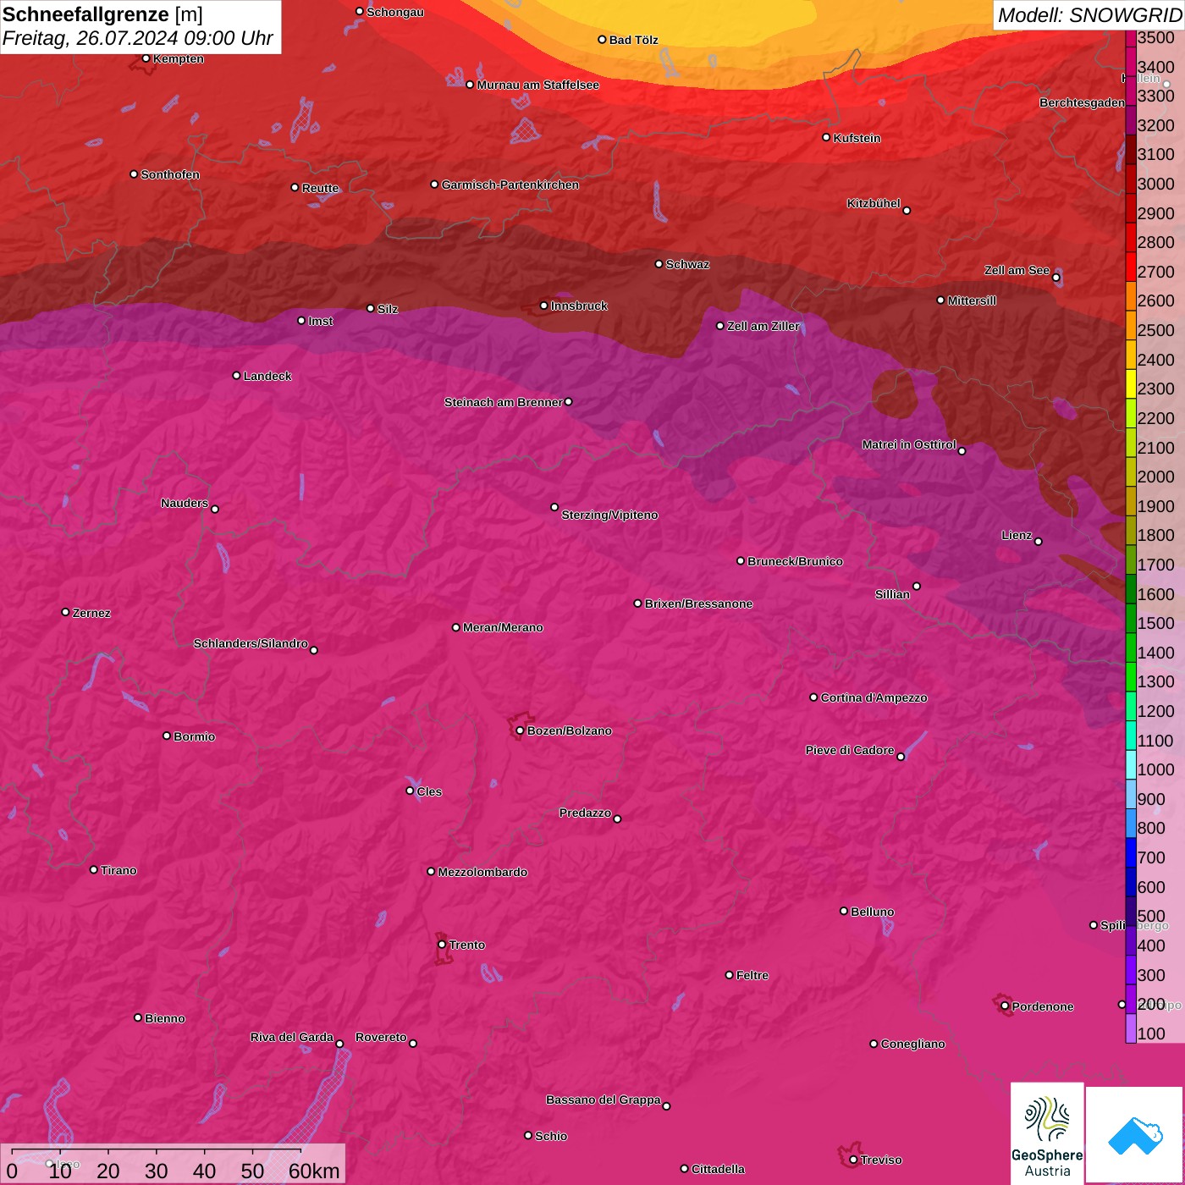1185x1185 pixels.
Task: Click the 'Brixen/Bressanone' label
Action: 698,604
